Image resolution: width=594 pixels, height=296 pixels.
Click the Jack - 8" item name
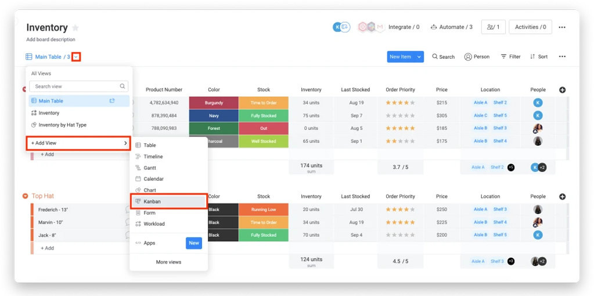point(47,235)
